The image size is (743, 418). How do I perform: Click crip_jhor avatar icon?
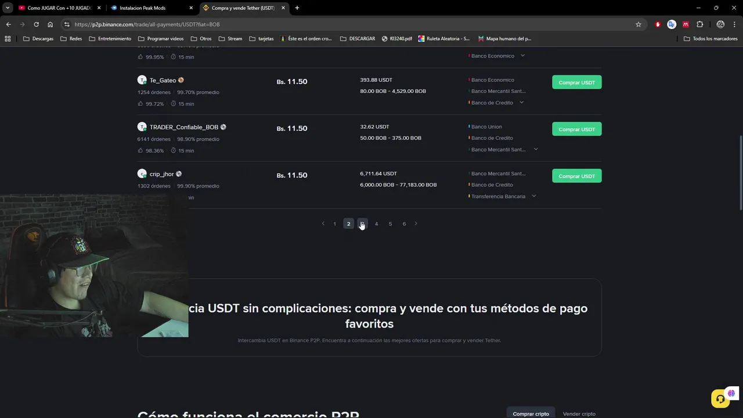(142, 174)
